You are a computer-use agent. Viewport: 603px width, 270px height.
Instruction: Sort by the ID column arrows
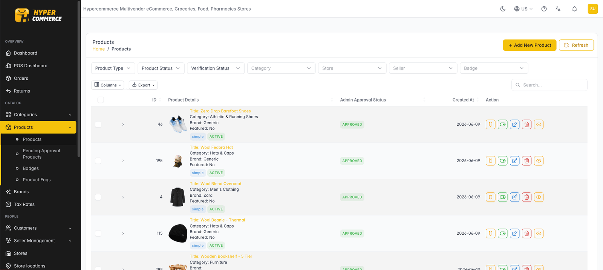click(x=160, y=100)
